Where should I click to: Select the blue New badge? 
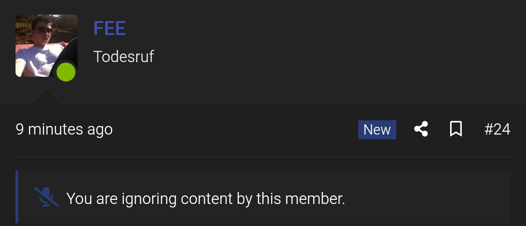(x=377, y=129)
